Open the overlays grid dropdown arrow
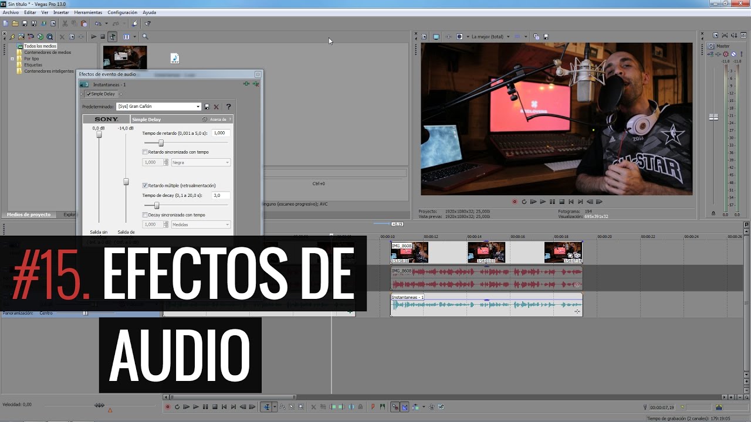 526,36
